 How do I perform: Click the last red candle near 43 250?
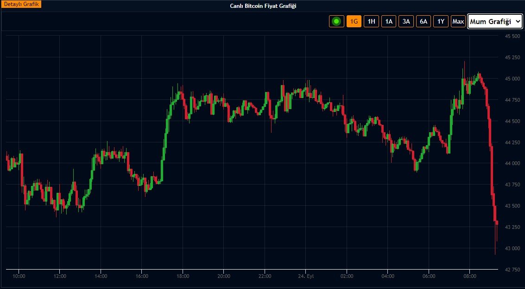pos(496,223)
